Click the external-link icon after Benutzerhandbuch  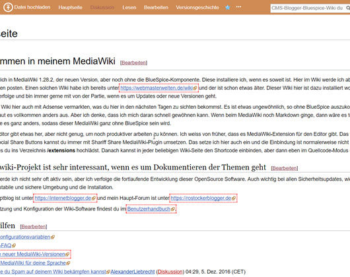tap(172, 209)
